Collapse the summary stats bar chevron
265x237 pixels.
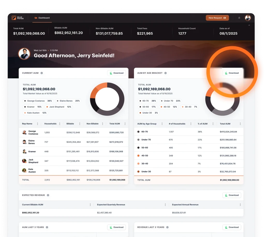pyautogui.click(x=249, y=25)
